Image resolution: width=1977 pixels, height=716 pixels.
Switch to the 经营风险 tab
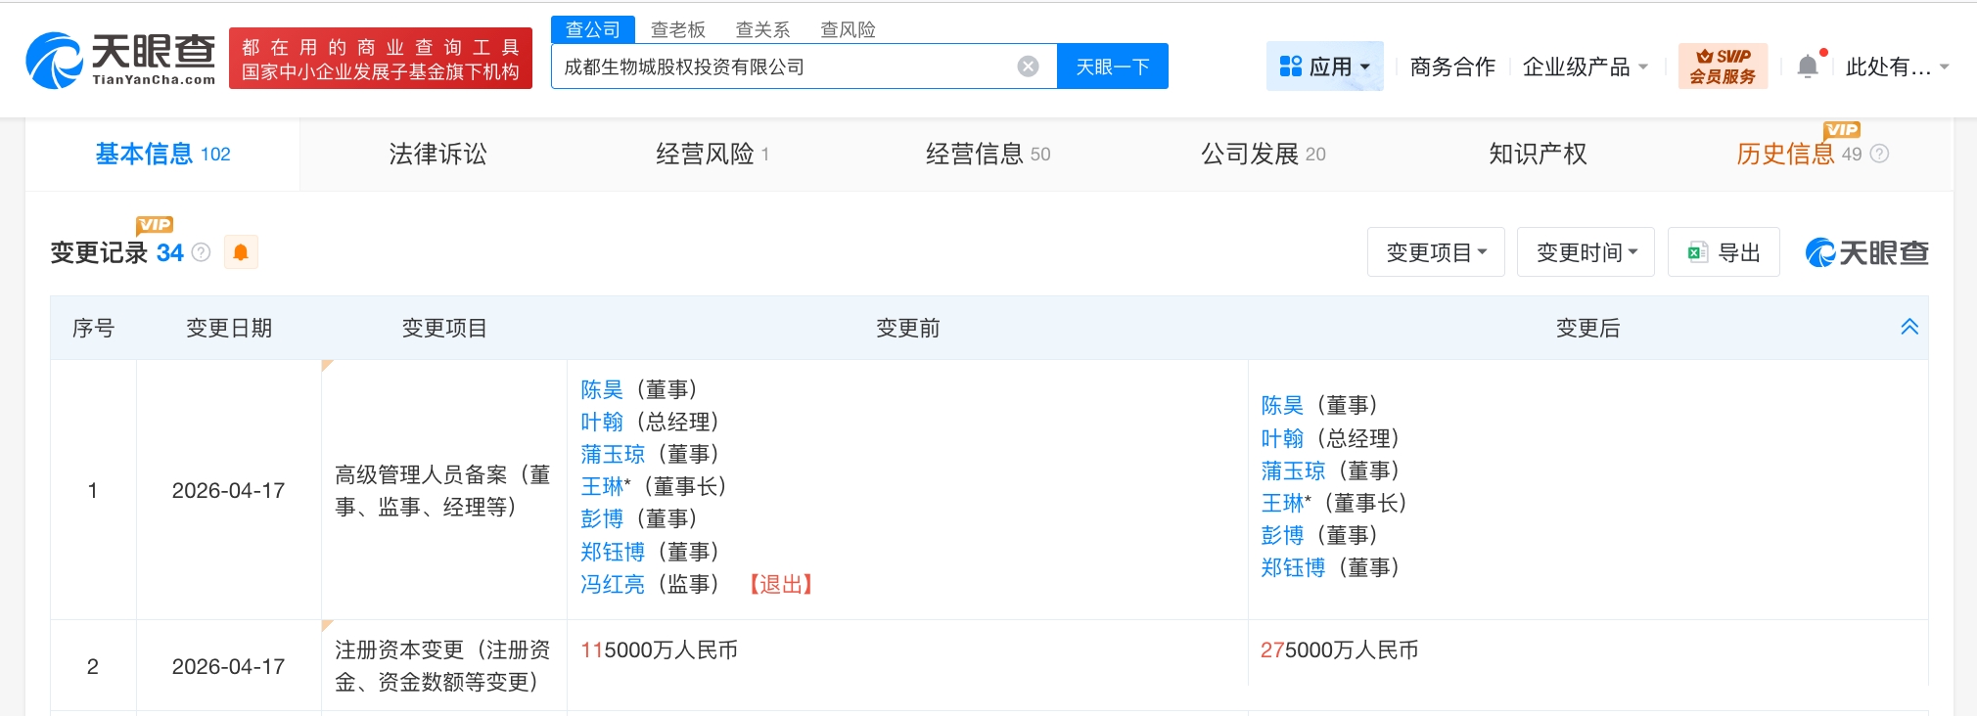[712, 154]
